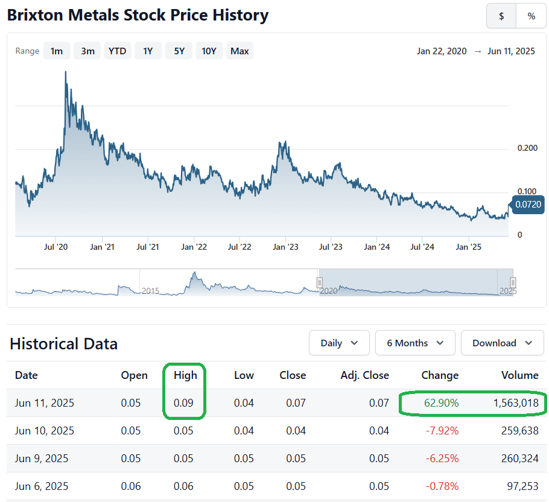
Task: Click the 62.90% change value
Action: pos(441,403)
